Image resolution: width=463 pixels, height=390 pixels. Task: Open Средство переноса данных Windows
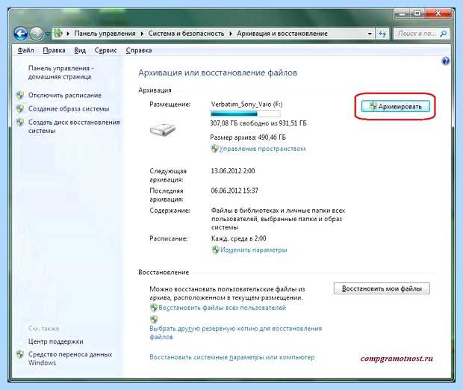click(x=70, y=359)
